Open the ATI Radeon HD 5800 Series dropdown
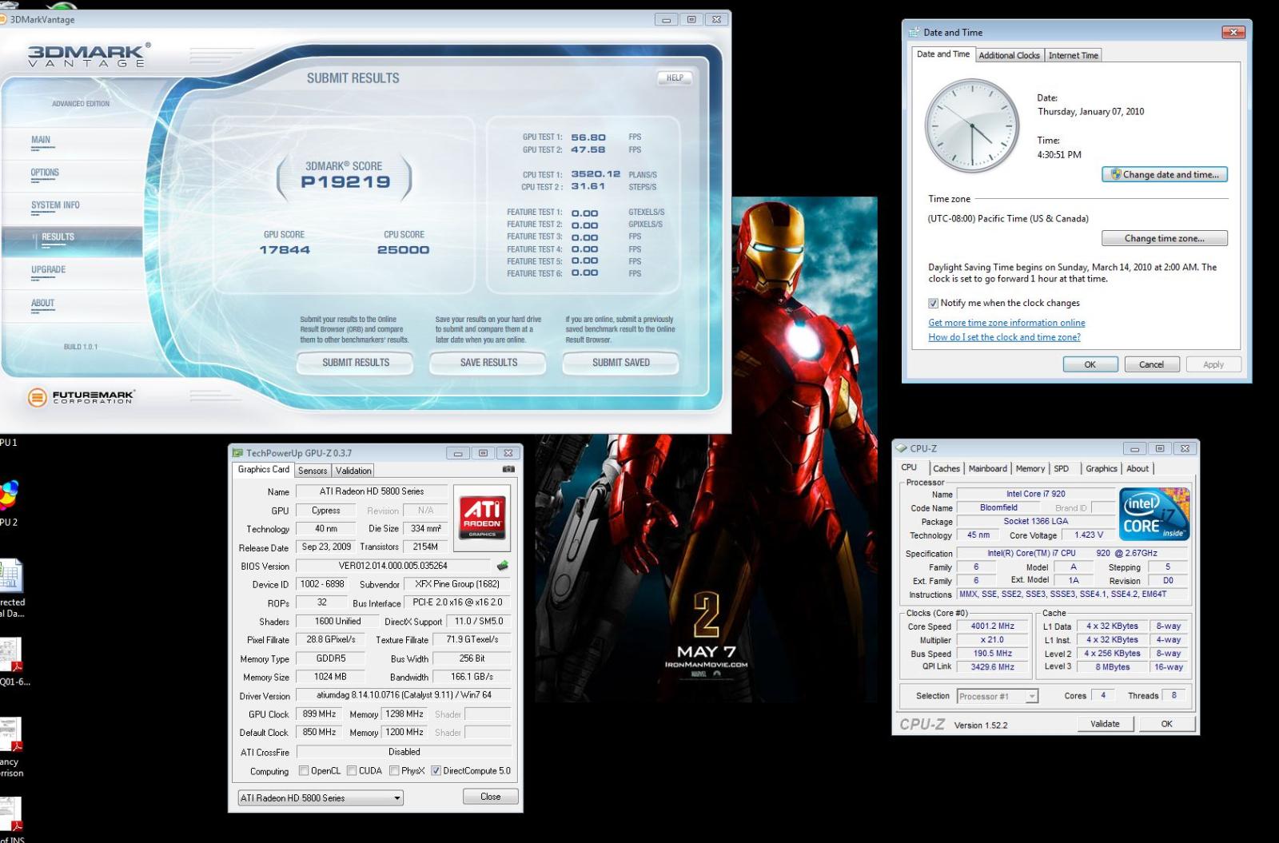The width and height of the screenshot is (1279, 843). click(321, 797)
